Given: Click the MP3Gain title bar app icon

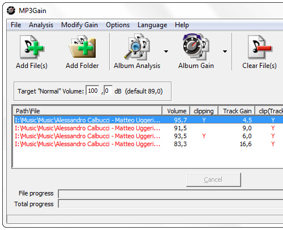Looking at the screenshot, I should pos(11,11).
